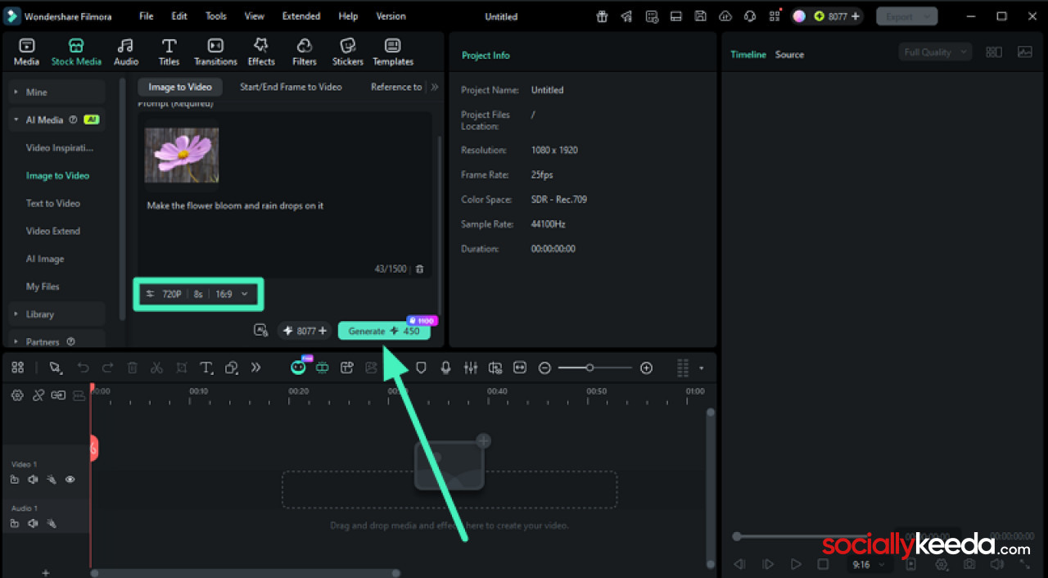Lock the Video 1 track

(15, 480)
